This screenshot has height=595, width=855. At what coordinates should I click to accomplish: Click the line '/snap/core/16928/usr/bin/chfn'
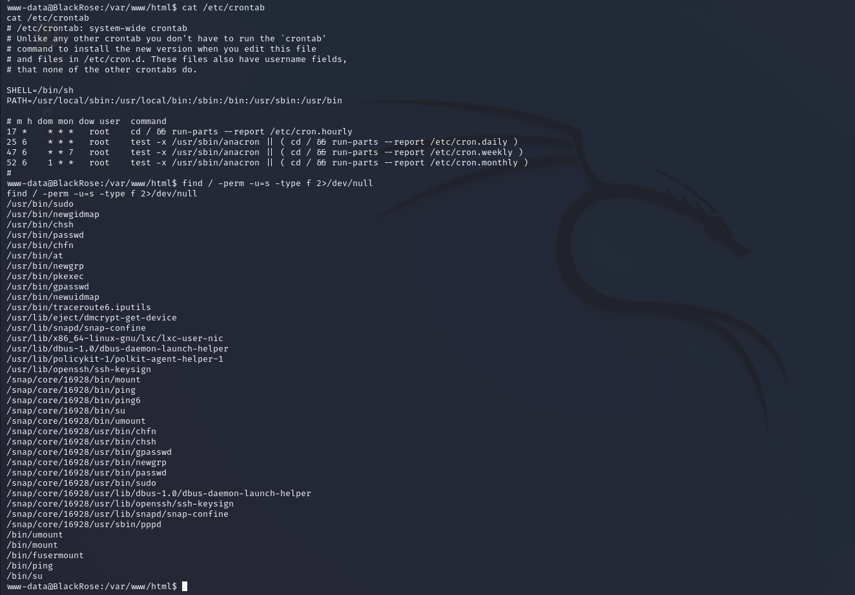[81, 431]
